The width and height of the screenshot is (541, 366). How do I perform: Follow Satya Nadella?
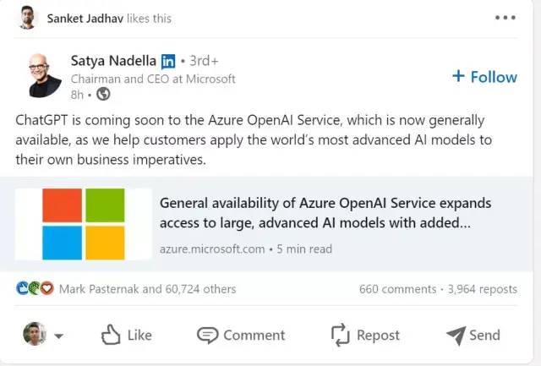click(x=484, y=77)
